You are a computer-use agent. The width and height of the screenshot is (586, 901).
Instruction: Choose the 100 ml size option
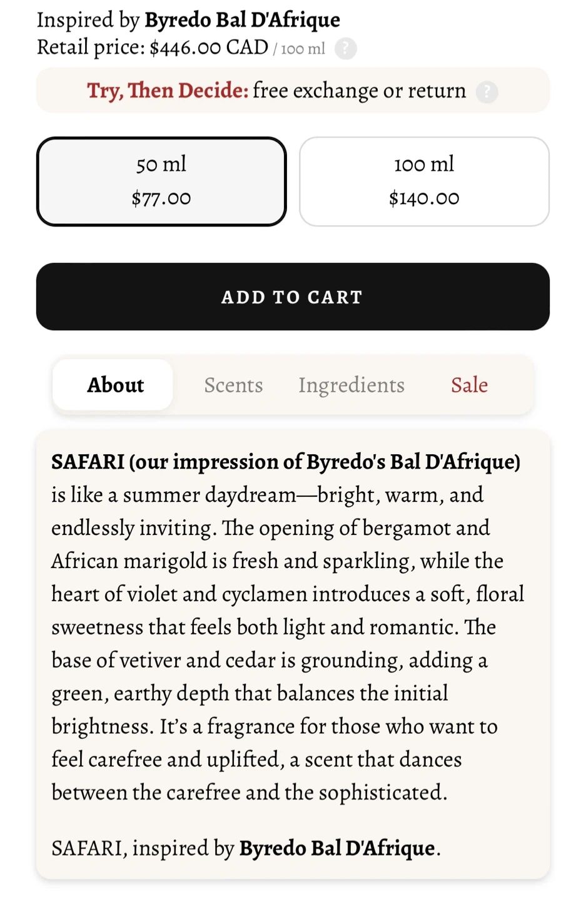424,181
